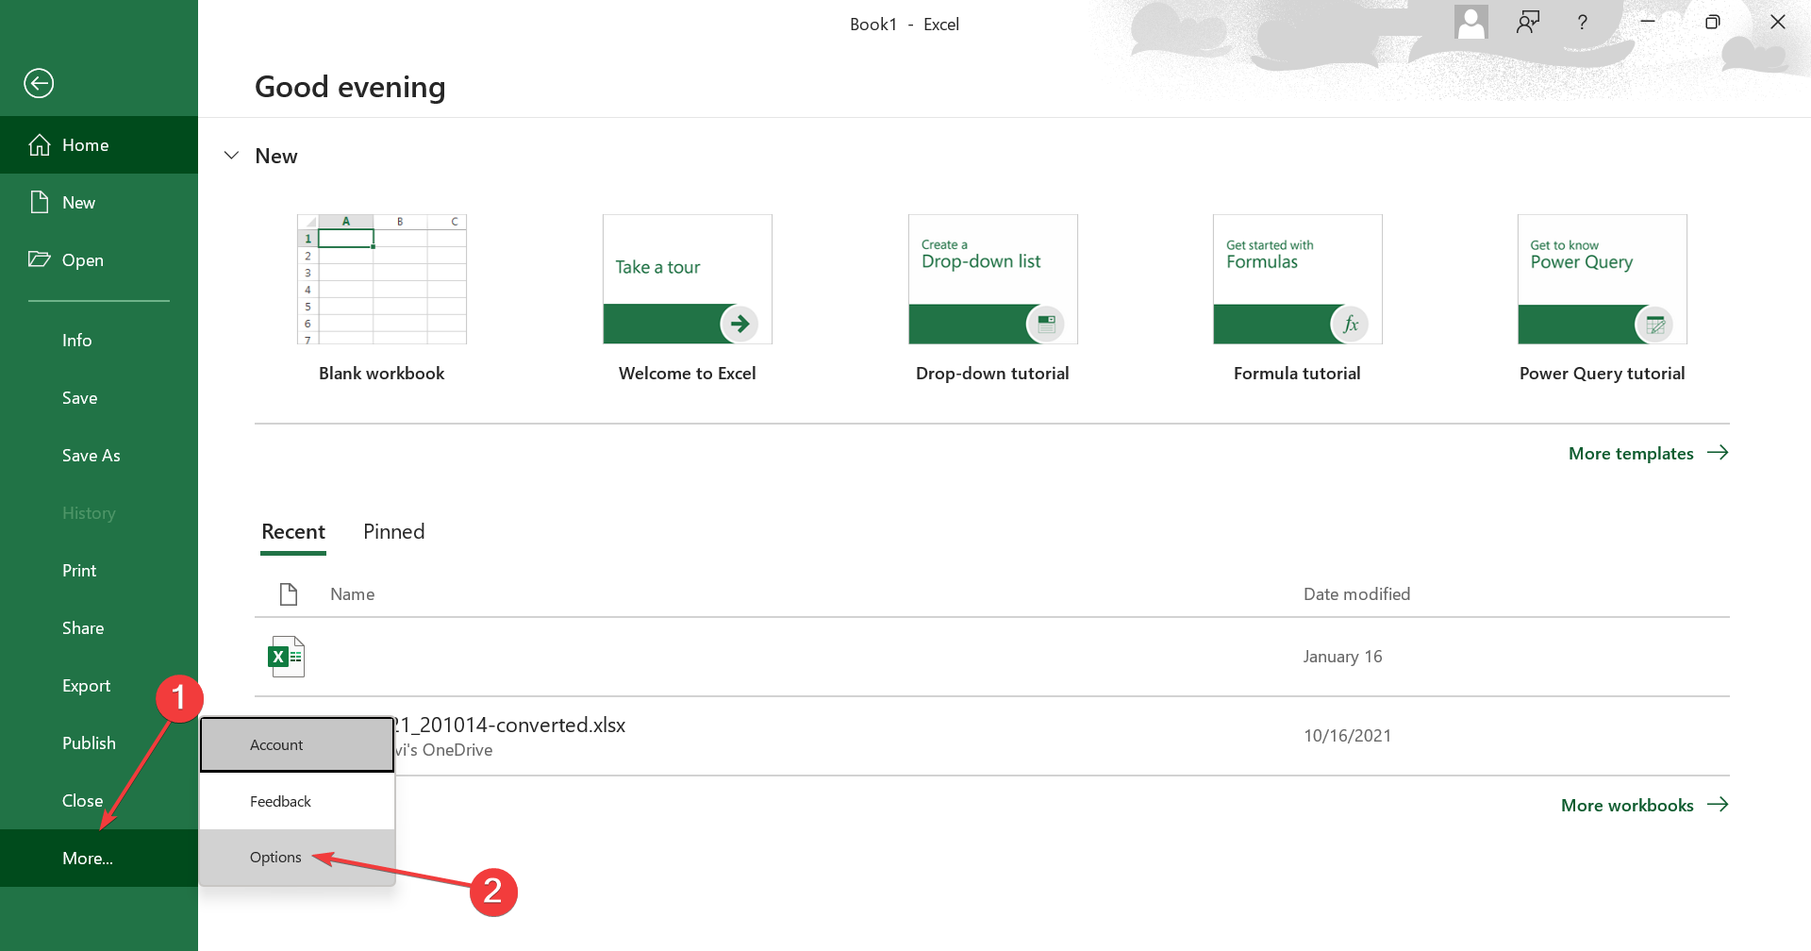Open the Power Query tutorial template

1603,279
